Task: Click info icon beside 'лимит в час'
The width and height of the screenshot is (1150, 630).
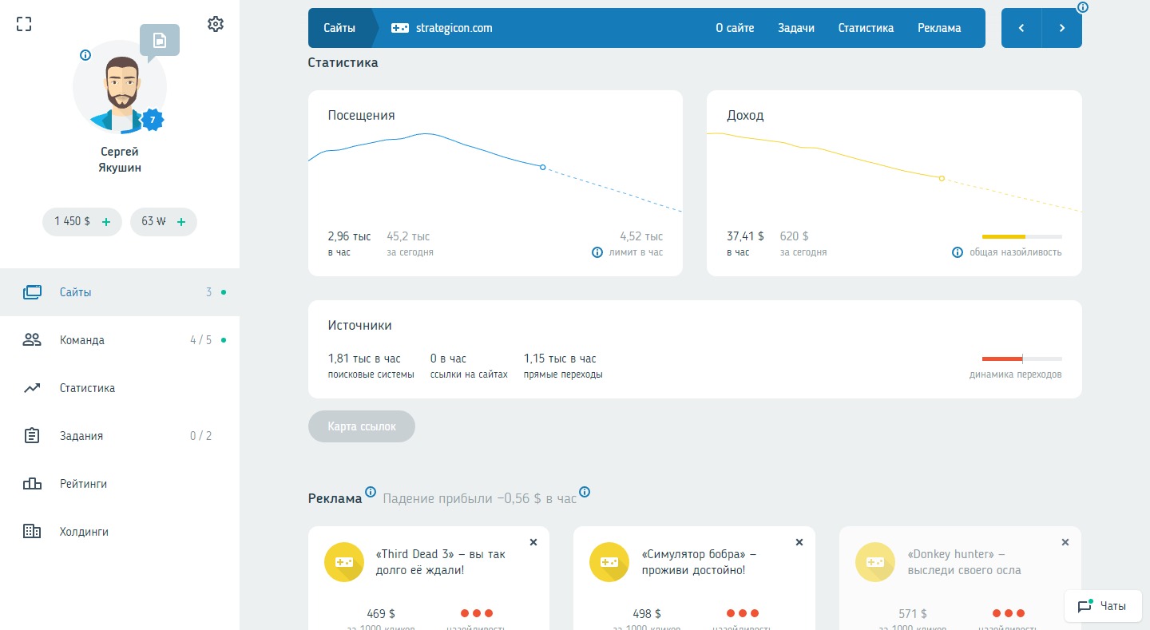Action: (597, 252)
